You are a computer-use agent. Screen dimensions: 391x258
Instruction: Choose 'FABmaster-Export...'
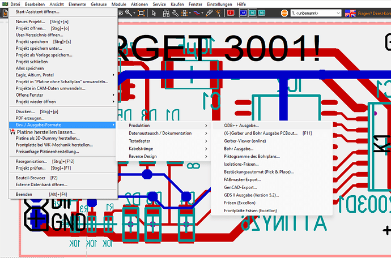tap(272, 179)
